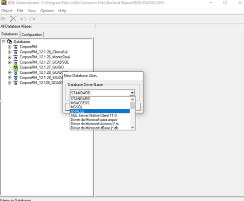Select STANDARD in the driver list
The height and width of the screenshot is (201, 244).
point(100,99)
